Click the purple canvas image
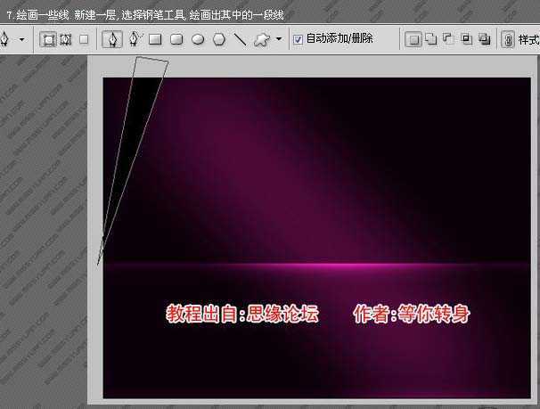 (x=317, y=238)
